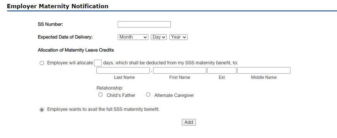Click the 'Relationship:' label
Image resolution: width=337 pixels, height=138 pixels.
110,88
